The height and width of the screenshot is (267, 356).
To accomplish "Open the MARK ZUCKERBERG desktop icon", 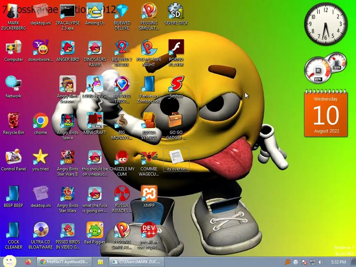I will [14, 17].
